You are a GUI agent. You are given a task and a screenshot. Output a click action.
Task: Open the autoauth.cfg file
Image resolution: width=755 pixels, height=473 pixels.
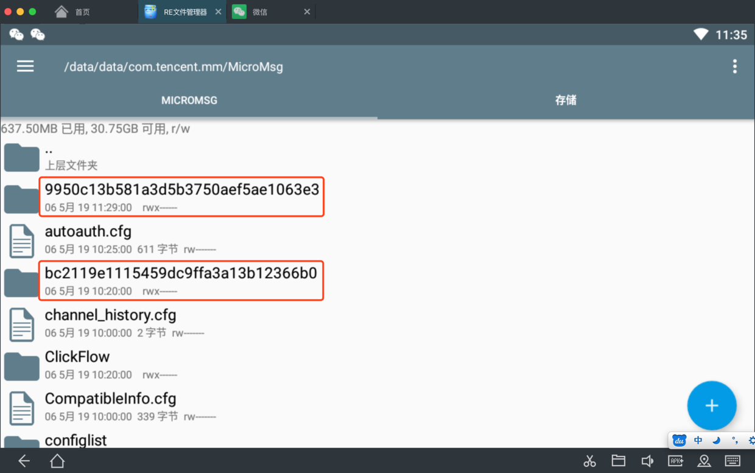point(377,239)
